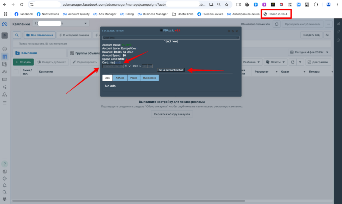
Task: Open the Охват column sort dropdown
Action: [305, 72]
